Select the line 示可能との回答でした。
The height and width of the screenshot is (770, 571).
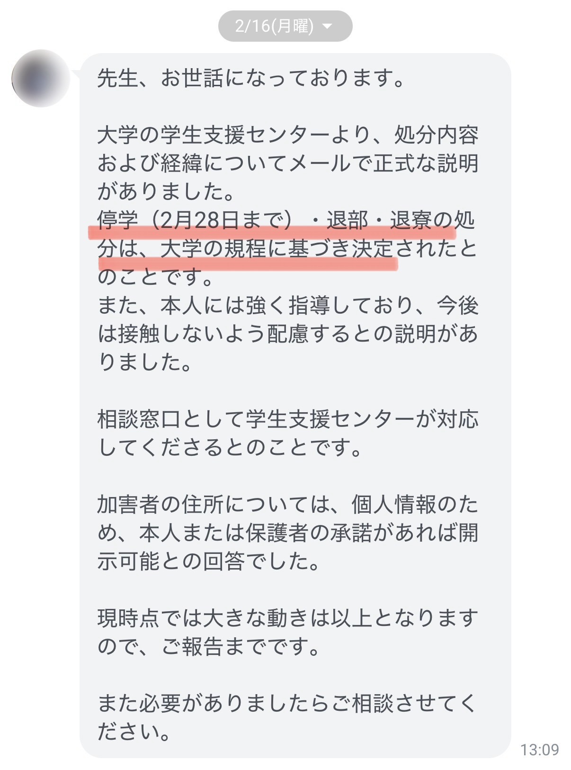(x=209, y=562)
